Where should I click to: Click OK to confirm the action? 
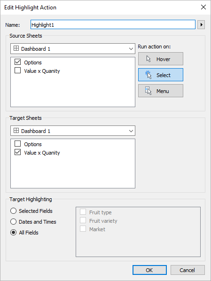(x=149, y=270)
